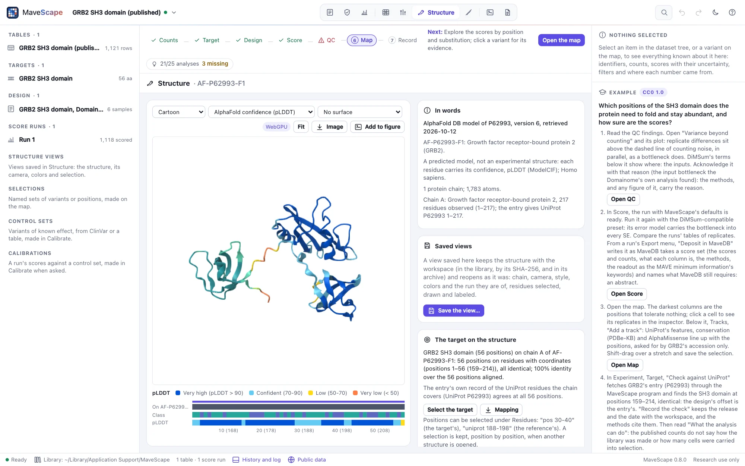Click the search magnifier icon
The width and height of the screenshot is (745, 466).
(x=664, y=12)
